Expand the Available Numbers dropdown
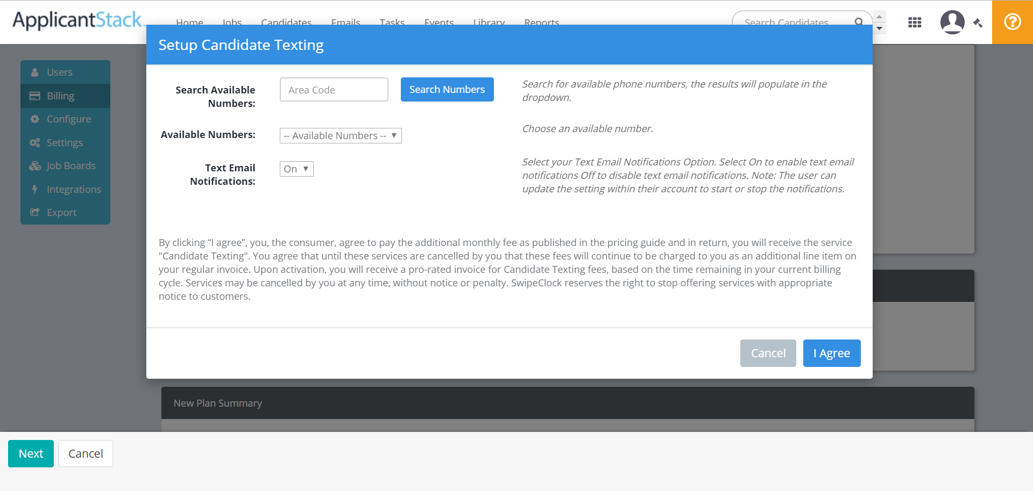Image resolution: width=1033 pixels, height=491 pixels. (341, 136)
